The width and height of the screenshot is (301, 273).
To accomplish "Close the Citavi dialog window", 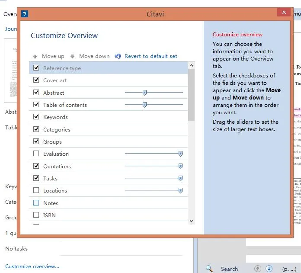I will point(284,13).
